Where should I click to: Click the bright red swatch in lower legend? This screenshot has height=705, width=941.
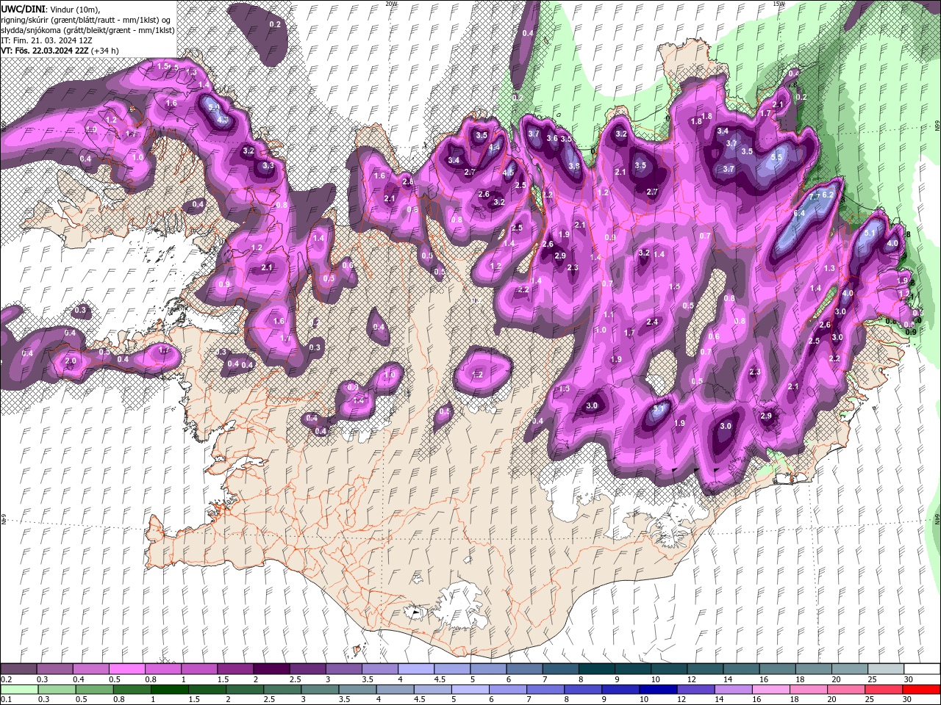(922, 690)
